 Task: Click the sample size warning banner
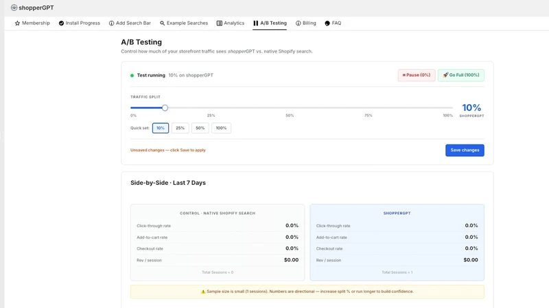[x=307, y=292]
